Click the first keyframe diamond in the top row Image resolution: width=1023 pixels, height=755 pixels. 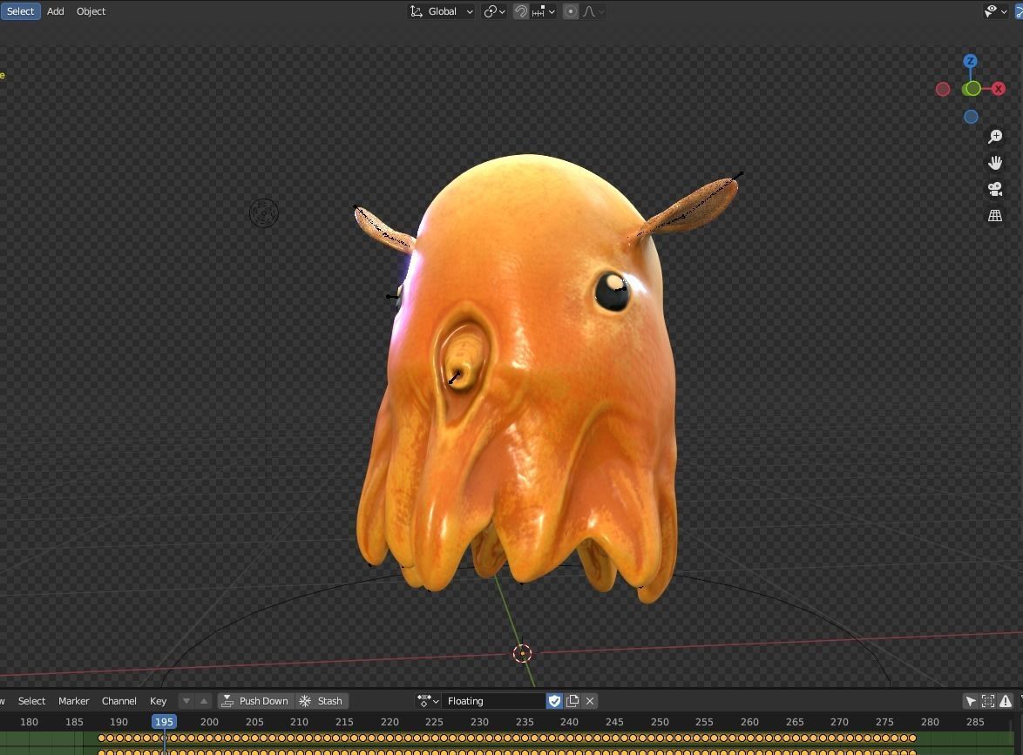(x=102, y=738)
